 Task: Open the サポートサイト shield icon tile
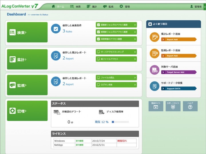[173, 106]
